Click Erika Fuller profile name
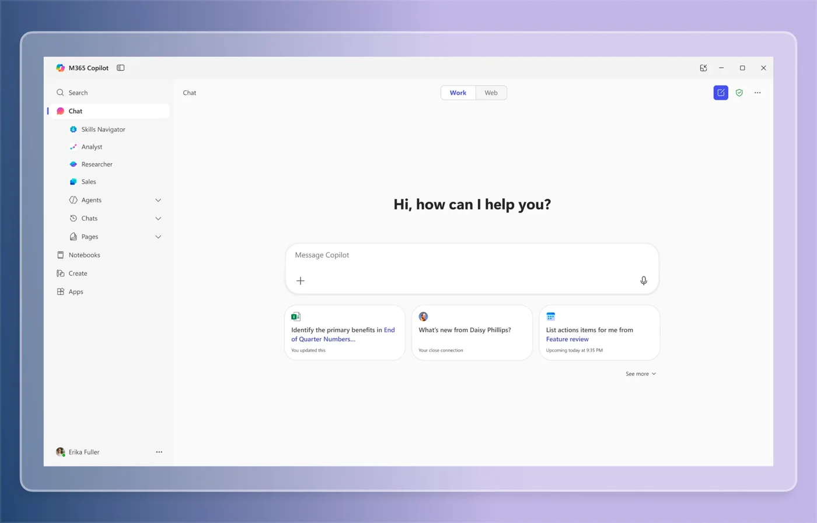The height and width of the screenshot is (523, 817). coord(84,452)
